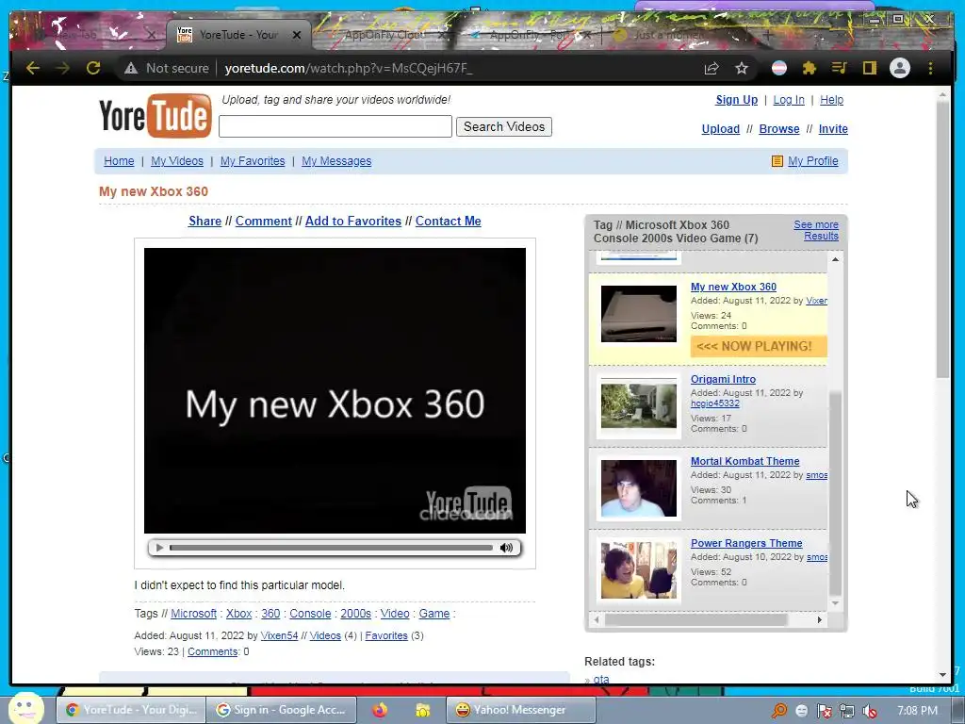Click the address bar URL

[x=349, y=68]
